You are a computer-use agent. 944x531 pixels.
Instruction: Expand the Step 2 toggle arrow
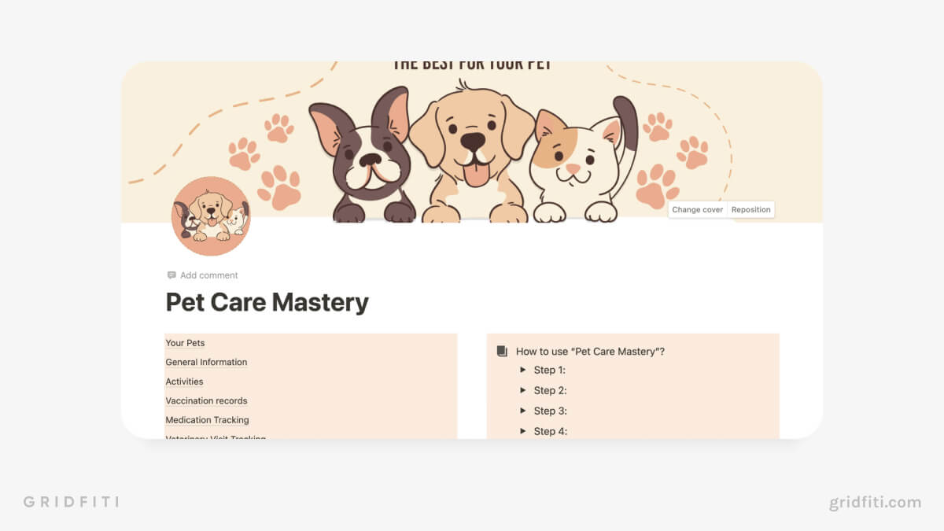click(x=522, y=390)
